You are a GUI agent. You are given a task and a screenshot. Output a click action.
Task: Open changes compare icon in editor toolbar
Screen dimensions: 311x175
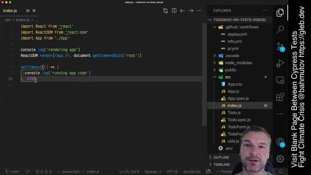coord(165,11)
